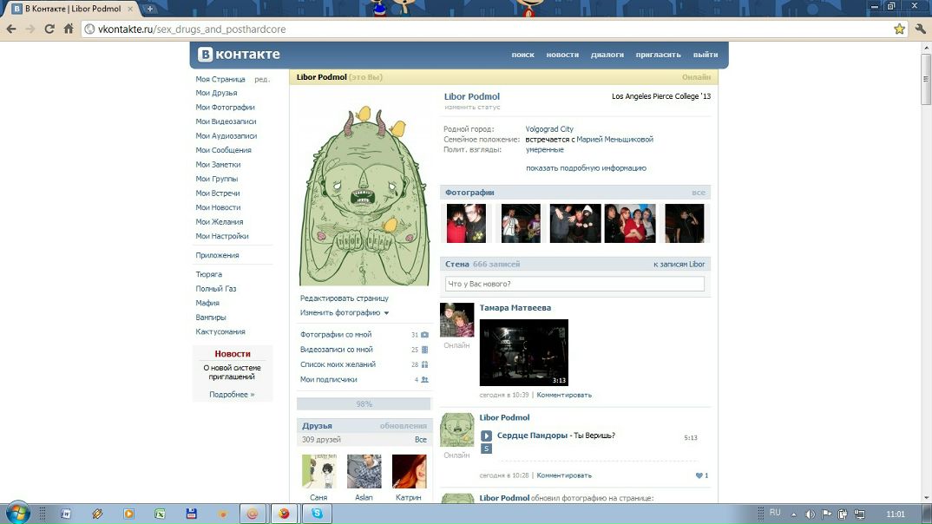Open the Chrome wrench settings menu
This screenshot has width=932, height=524.
(x=920, y=29)
